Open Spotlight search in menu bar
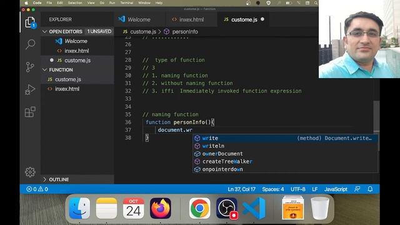This screenshot has height=225, width=400. 316,2
